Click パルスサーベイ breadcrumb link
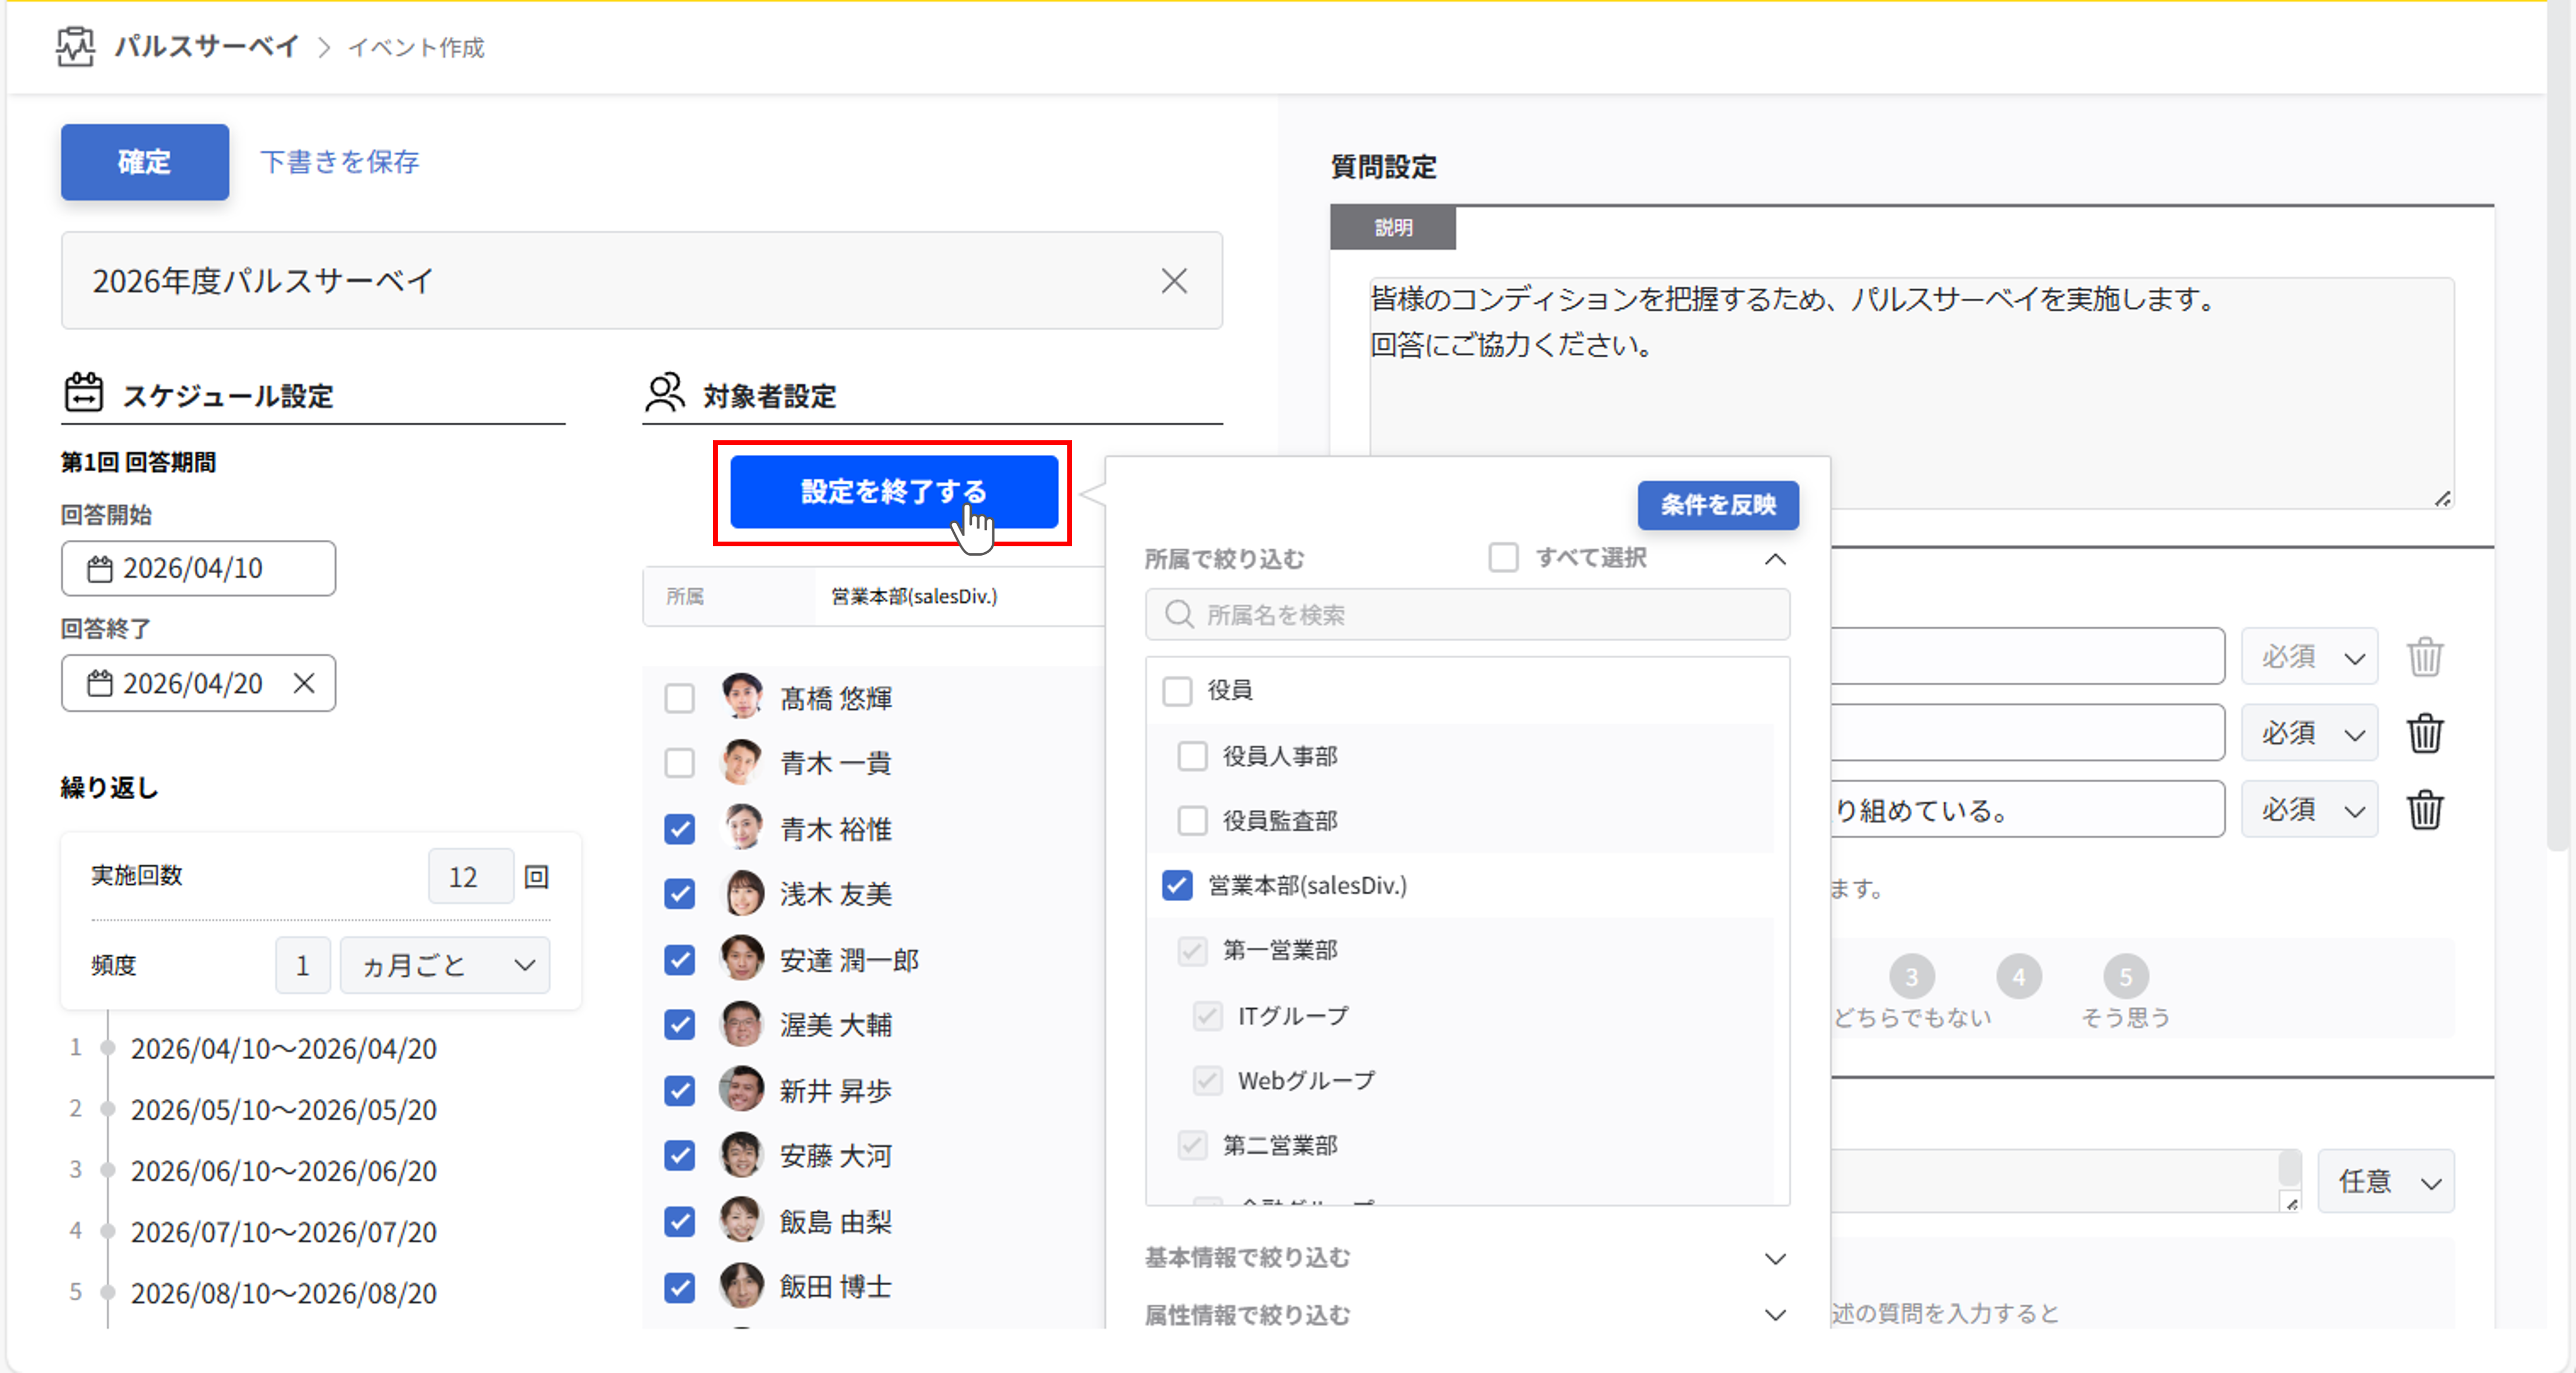Viewport: 2576px width, 1373px height. pyautogui.click(x=206, y=46)
